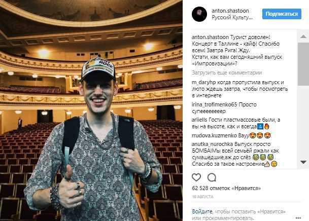Click Подписаться follow button
The height and width of the screenshot is (221, 309).
tap(282, 14)
